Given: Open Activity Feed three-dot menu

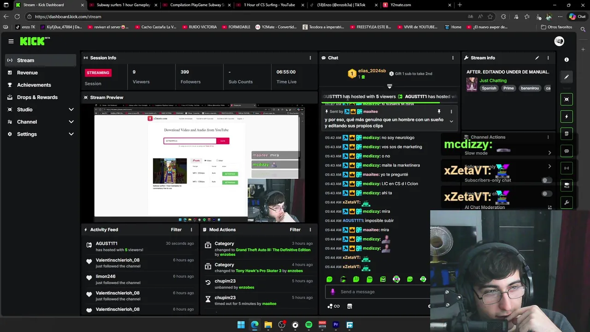Looking at the screenshot, I should 191,230.
